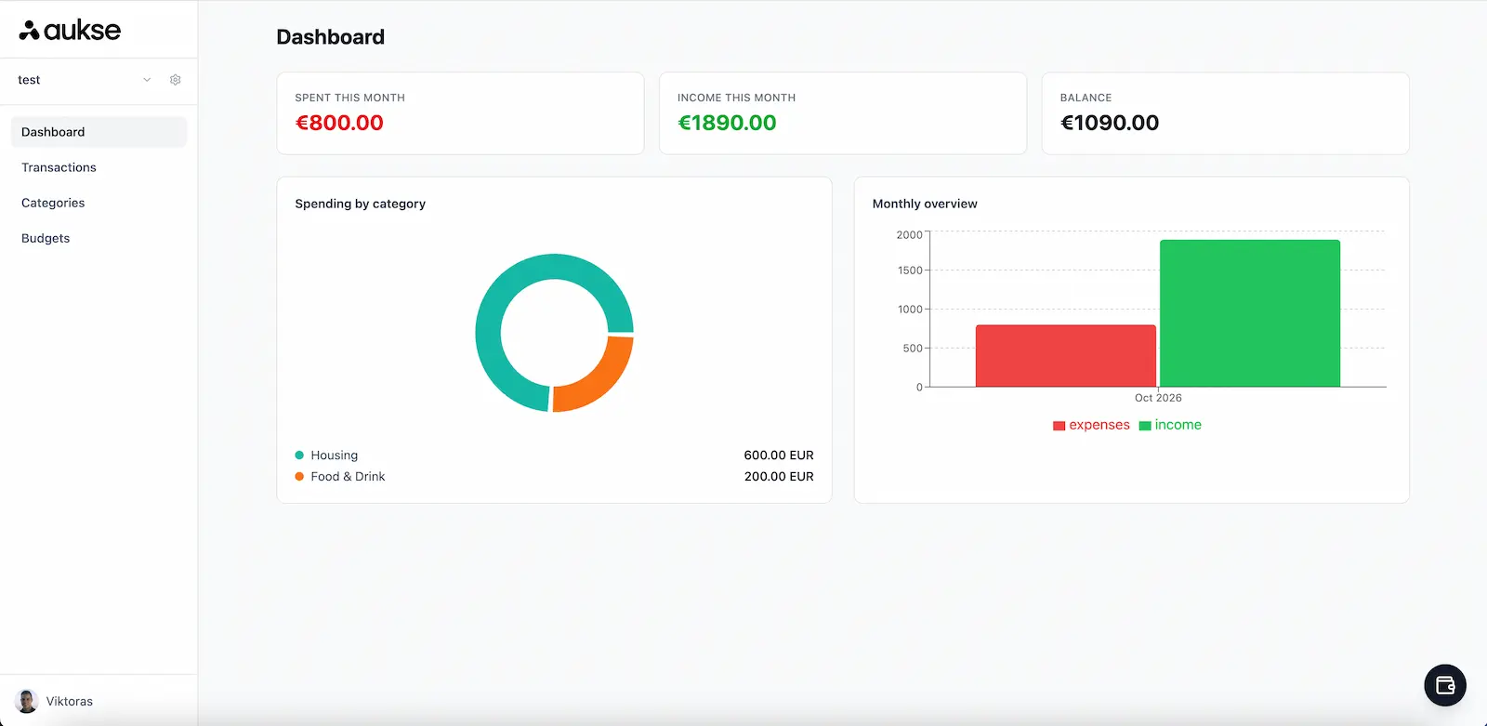Click the 500 y-axis tick label
The image size is (1487, 726).
point(913,349)
